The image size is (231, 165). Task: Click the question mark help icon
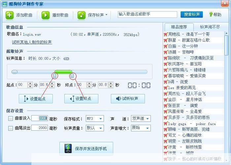211,15
